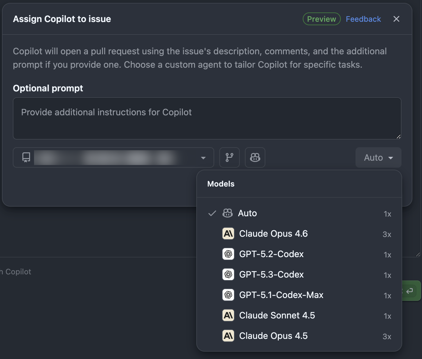This screenshot has height=359, width=422.
Task: Click the prompt textarea resize handle
Action: click(x=398, y=136)
